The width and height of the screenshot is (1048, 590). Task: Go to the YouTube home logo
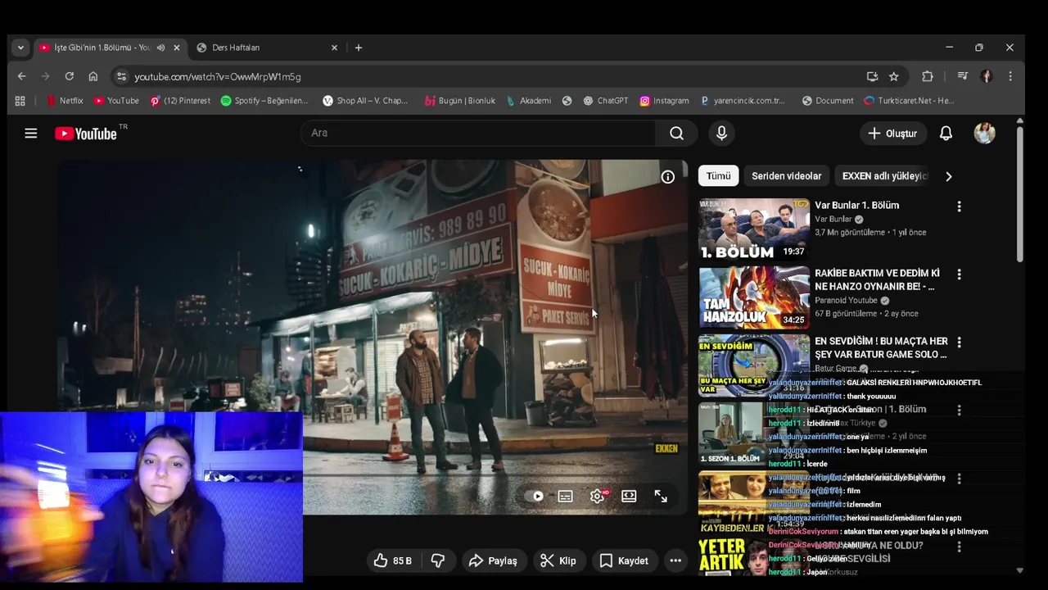pos(86,134)
